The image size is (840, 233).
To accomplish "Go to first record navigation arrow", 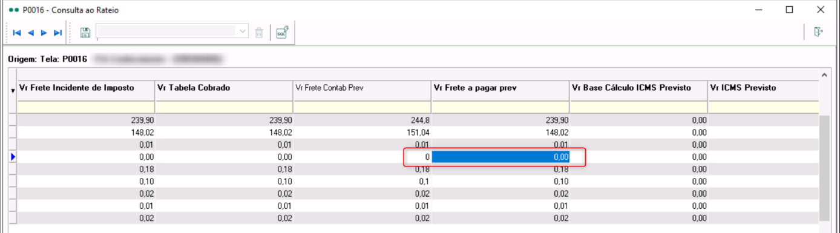I will coord(17,33).
